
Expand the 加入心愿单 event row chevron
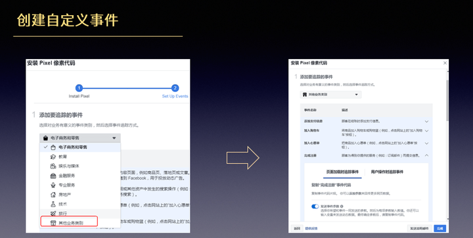click(426, 143)
